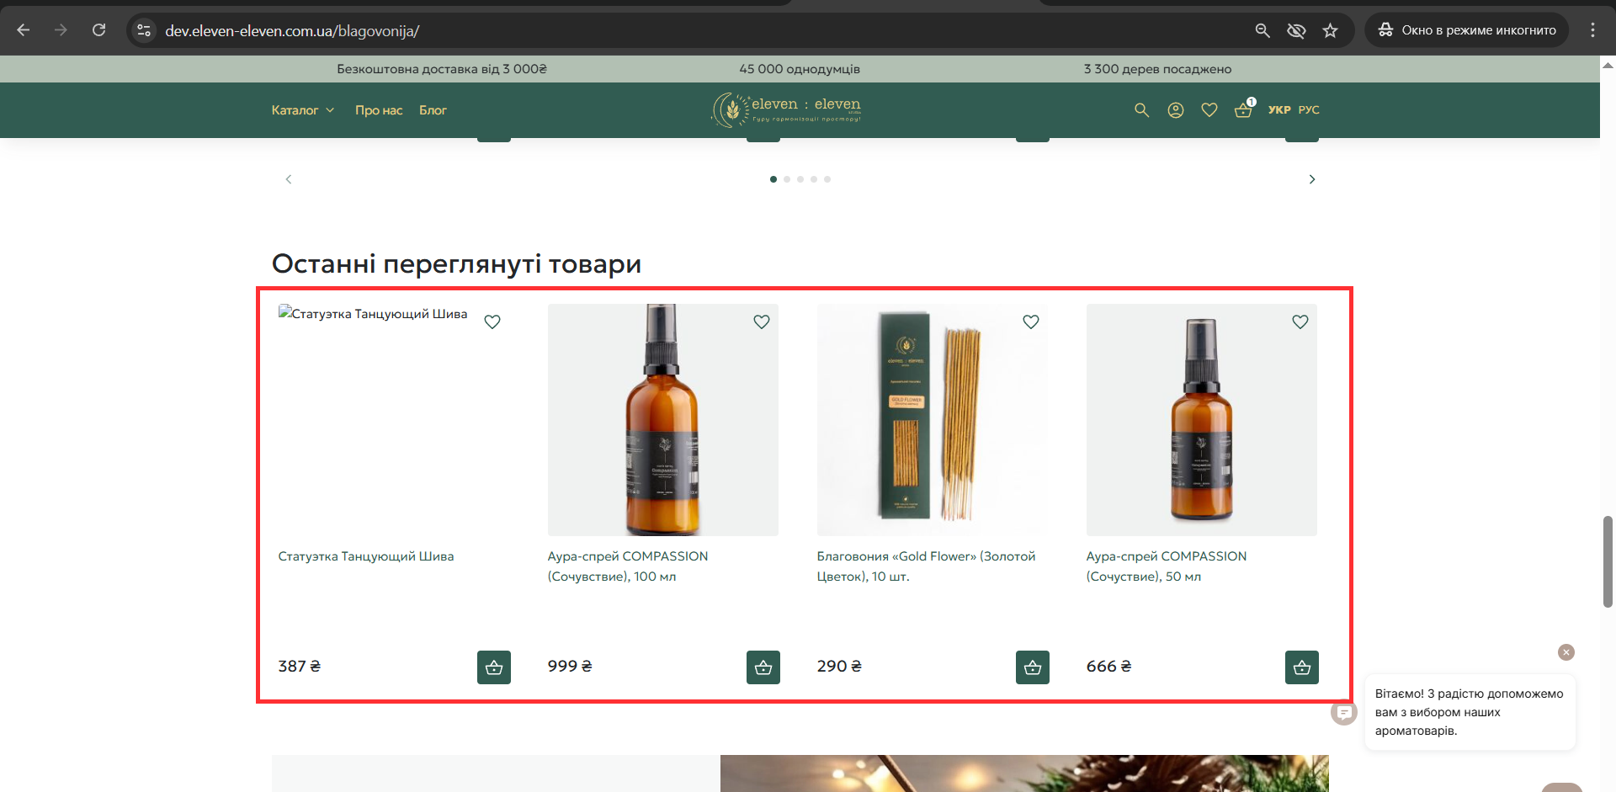This screenshot has width=1616, height=792.
Task: Click the page vertical scrollbar thumb
Action: (1608, 561)
